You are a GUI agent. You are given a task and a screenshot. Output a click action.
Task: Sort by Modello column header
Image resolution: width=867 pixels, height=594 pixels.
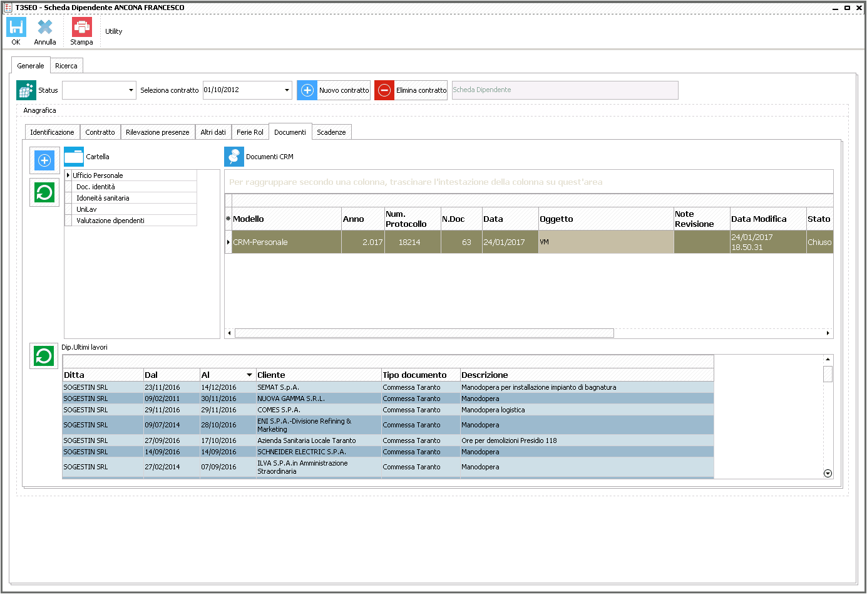point(287,219)
